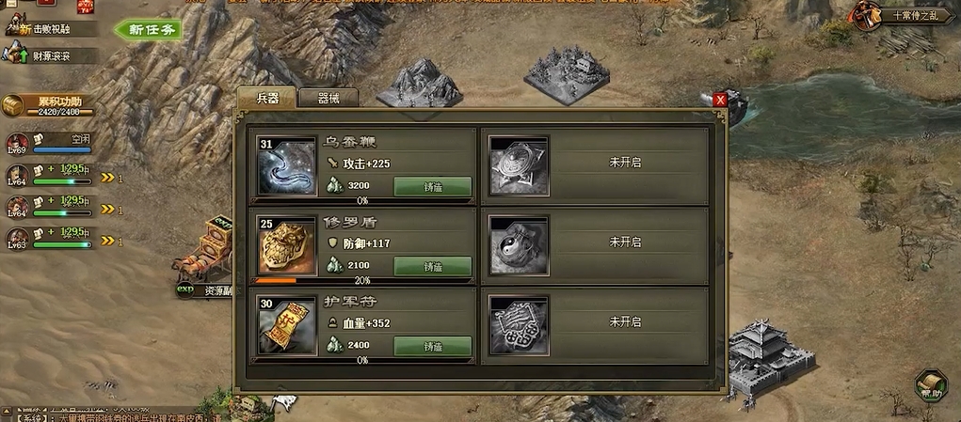Open the 财源滚滚 quest entry
This screenshot has height=422, width=961.
point(52,56)
